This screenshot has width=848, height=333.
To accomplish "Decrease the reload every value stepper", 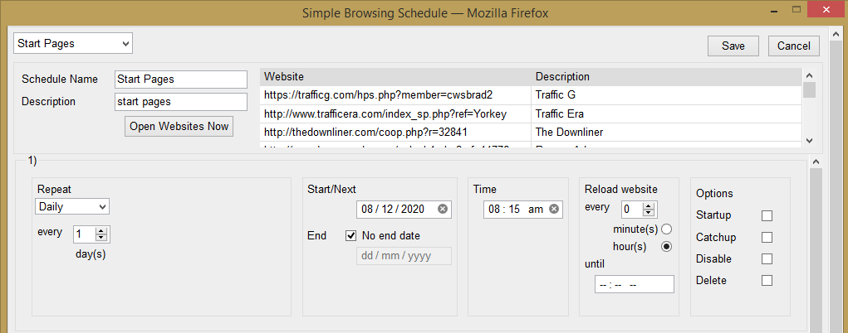I will [649, 213].
